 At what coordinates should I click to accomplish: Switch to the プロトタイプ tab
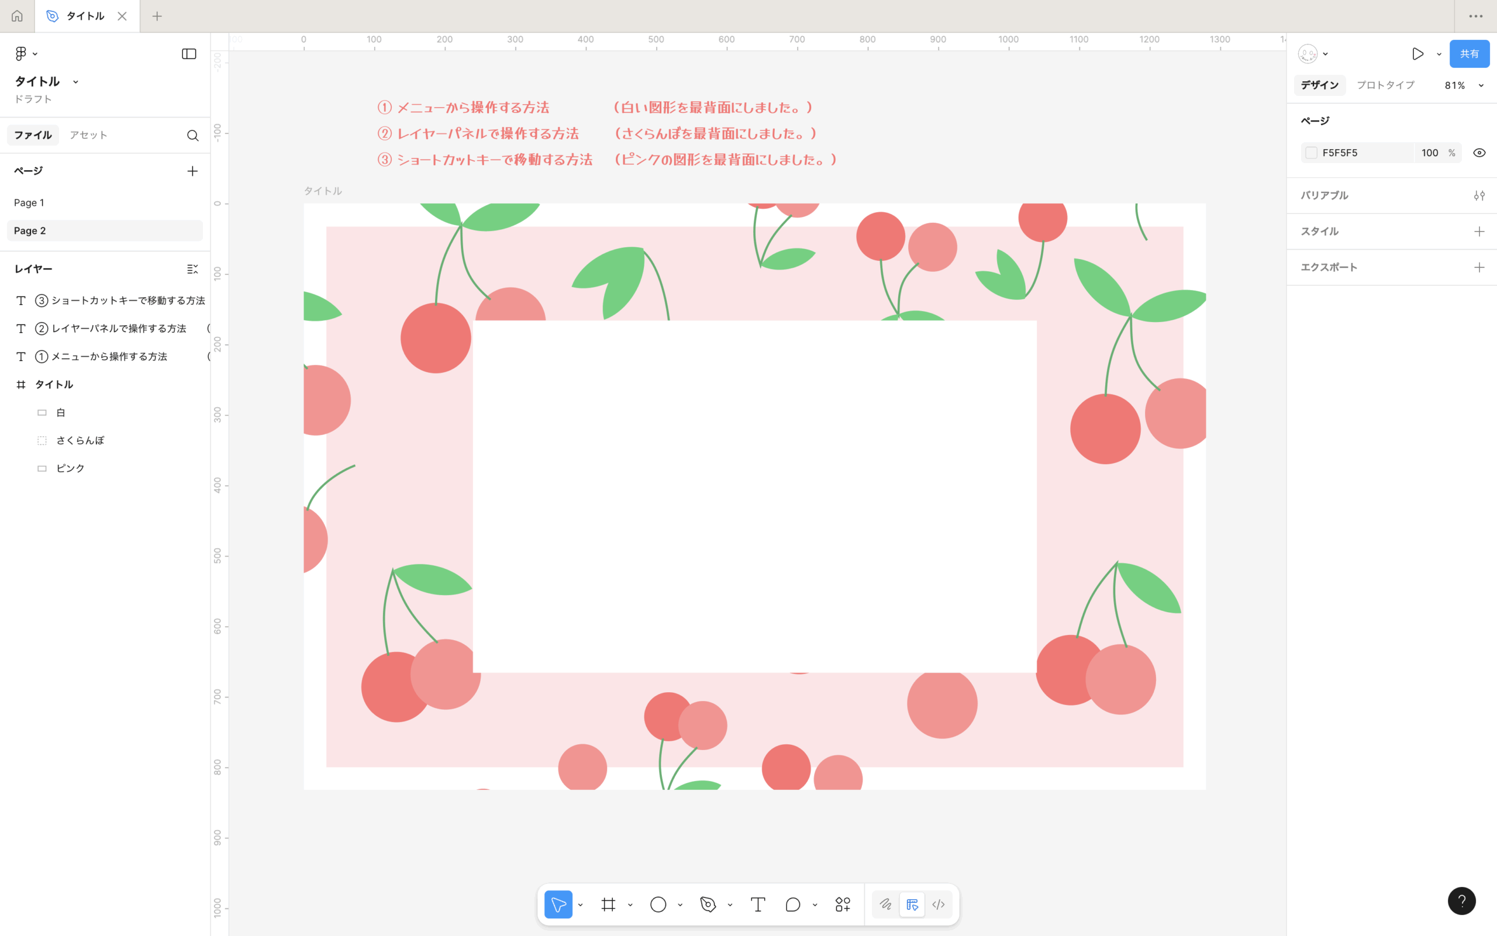(x=1385, y=85)
